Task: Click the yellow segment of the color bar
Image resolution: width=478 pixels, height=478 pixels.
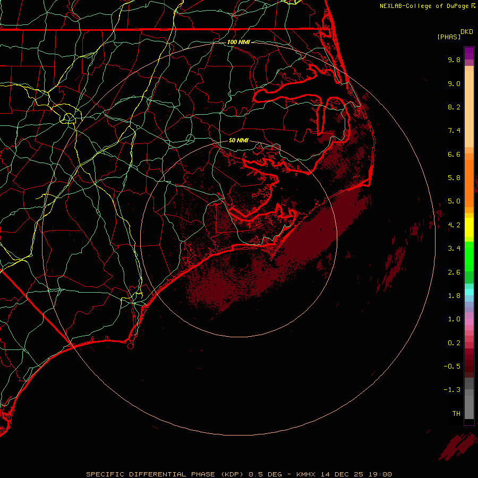Action: click(x=469, y=227)
